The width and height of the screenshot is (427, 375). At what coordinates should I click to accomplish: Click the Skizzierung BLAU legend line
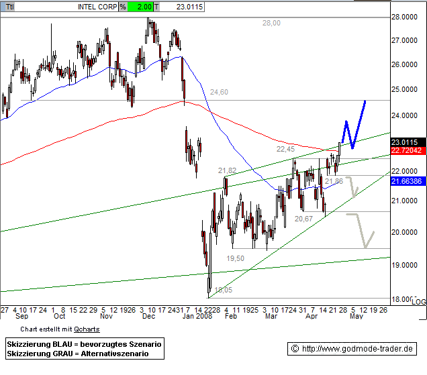point(84,345)
